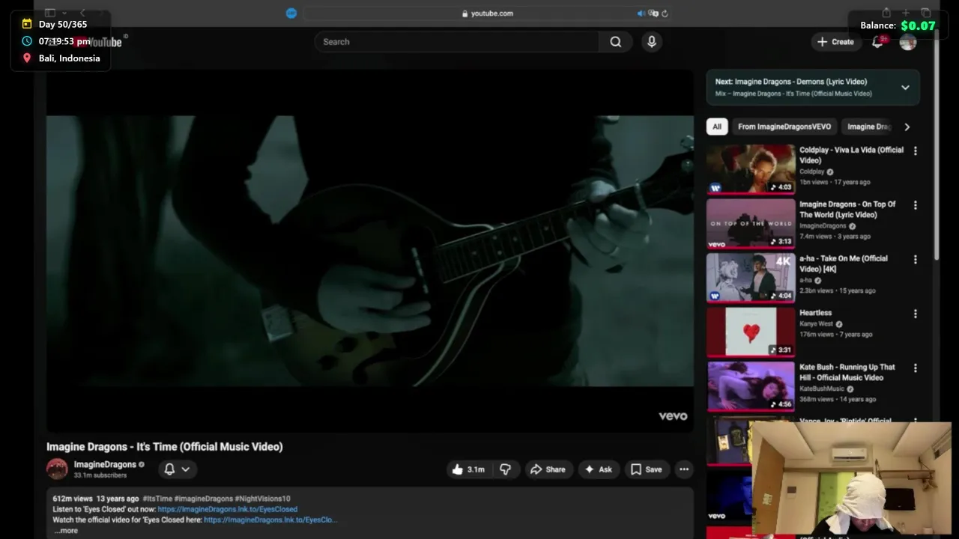
Task: Mute the tab using the speaker icon
Action: (x=641, y=13)
